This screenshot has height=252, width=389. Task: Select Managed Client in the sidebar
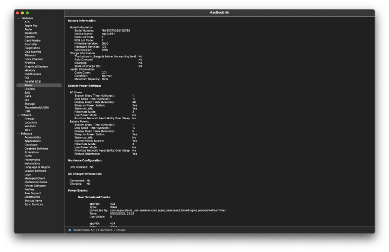(35, 178)
